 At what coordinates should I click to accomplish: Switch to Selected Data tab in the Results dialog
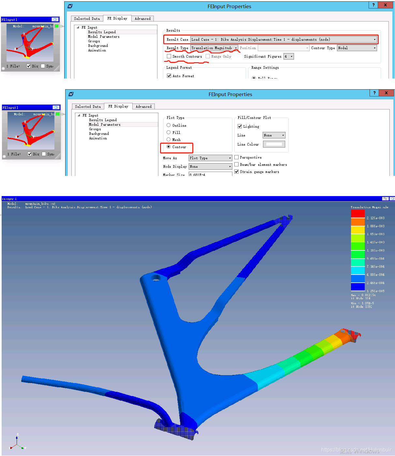pyautogui.click(x=87, y=19)
